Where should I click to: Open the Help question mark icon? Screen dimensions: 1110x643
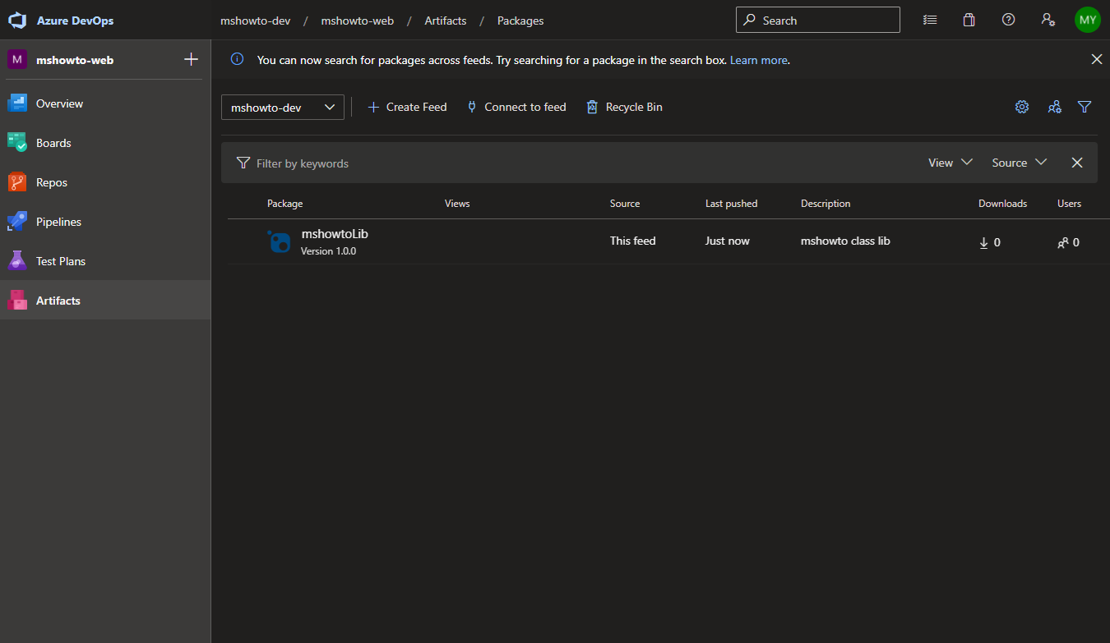click(x=1009, y=20)
